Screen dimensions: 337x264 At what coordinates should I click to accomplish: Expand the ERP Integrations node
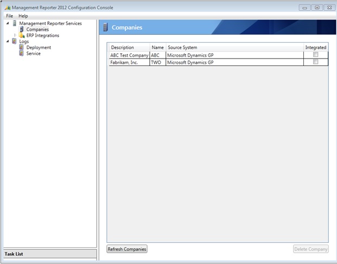click(15, 35)
